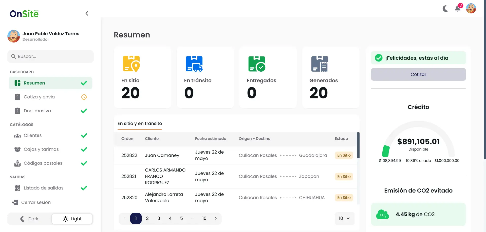Click pagination ellipsis to jump pages
This screenshot has width=486, height=232.
click(193, 218)
